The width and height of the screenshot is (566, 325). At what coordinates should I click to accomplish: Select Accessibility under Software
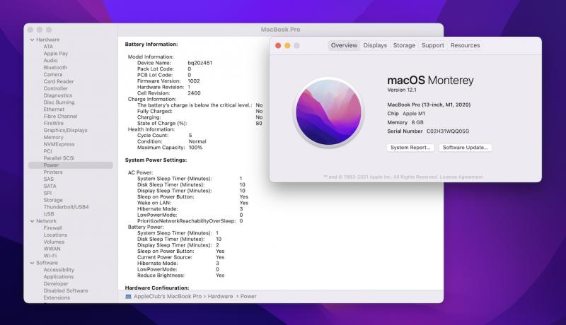[x=59, y=270]
